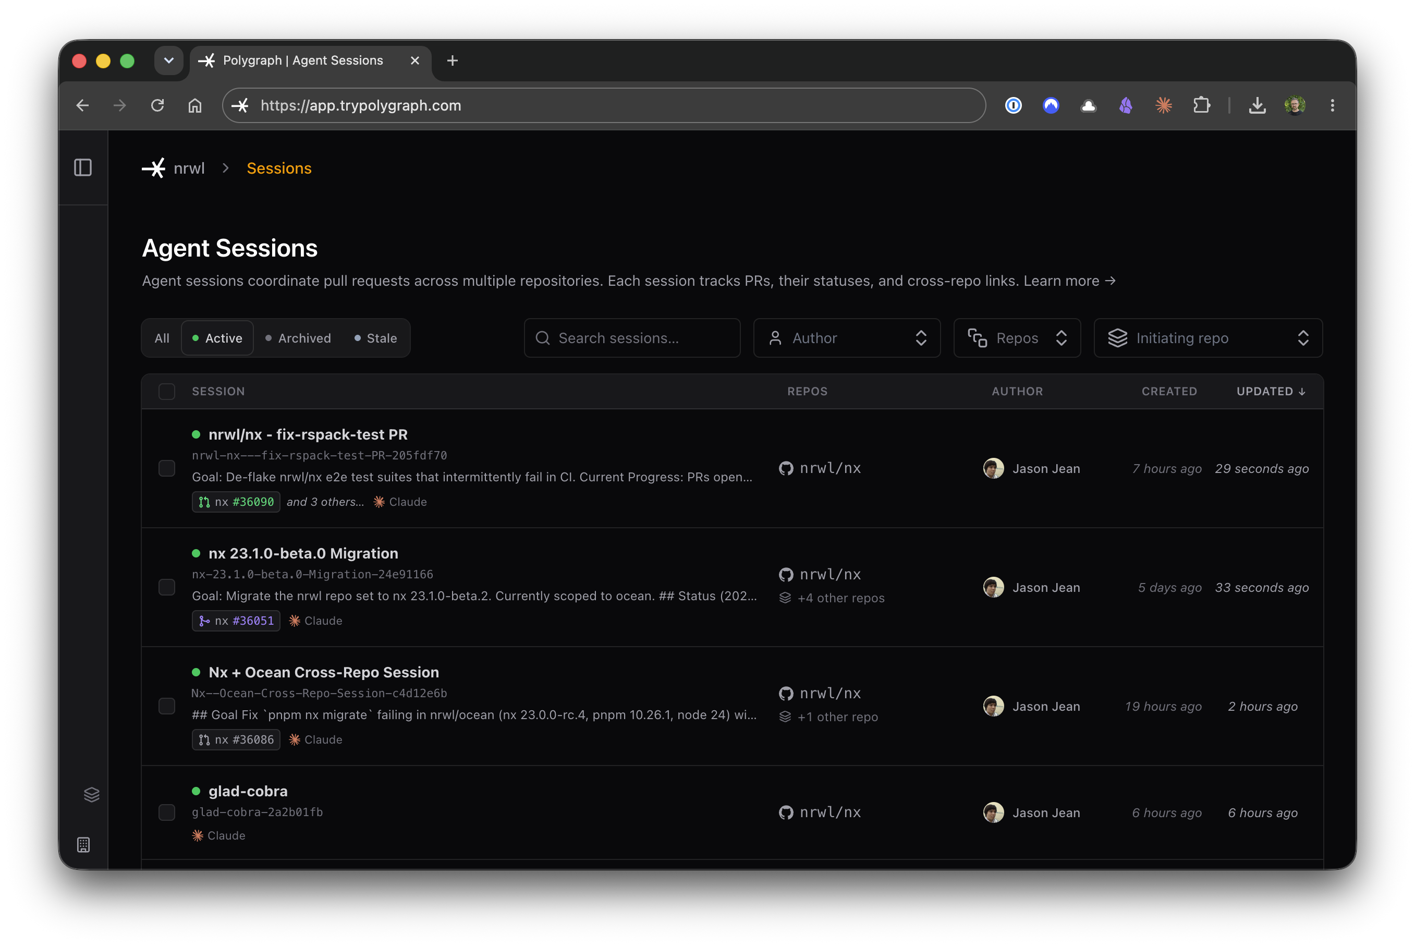The height and width of the screenshot is (947, 1415).
Task: Click the Sessions breadcrumb
Action: [279, 168]
